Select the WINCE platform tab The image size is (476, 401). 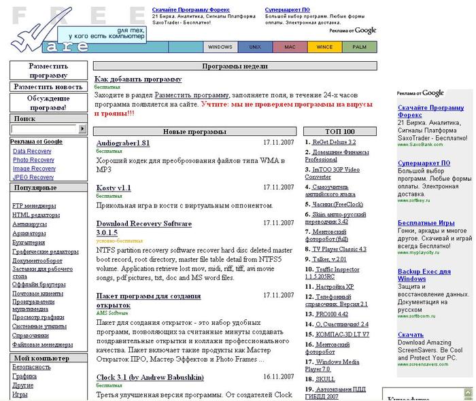pyautogui.click(x=324, y=47)
